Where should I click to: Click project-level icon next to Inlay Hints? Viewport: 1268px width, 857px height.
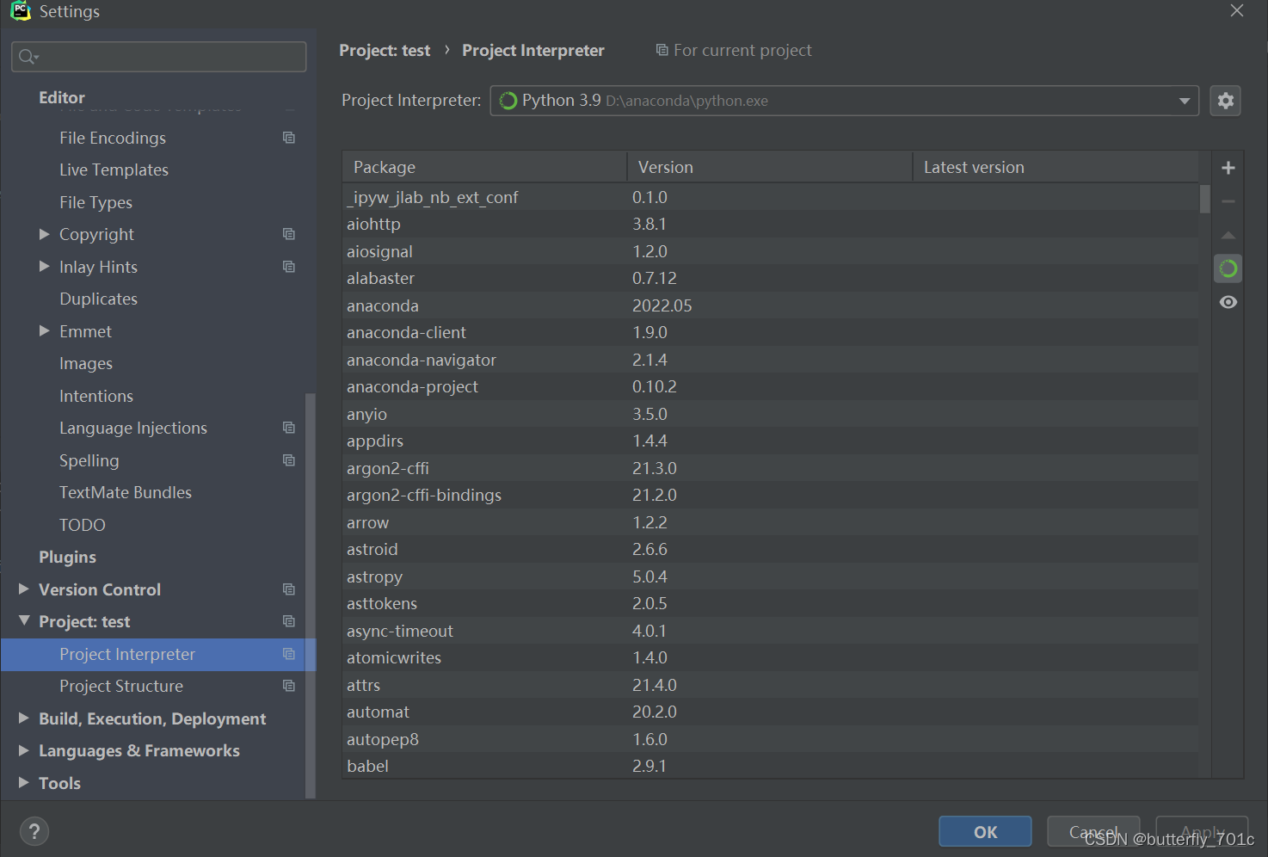[x=289, y=267]
